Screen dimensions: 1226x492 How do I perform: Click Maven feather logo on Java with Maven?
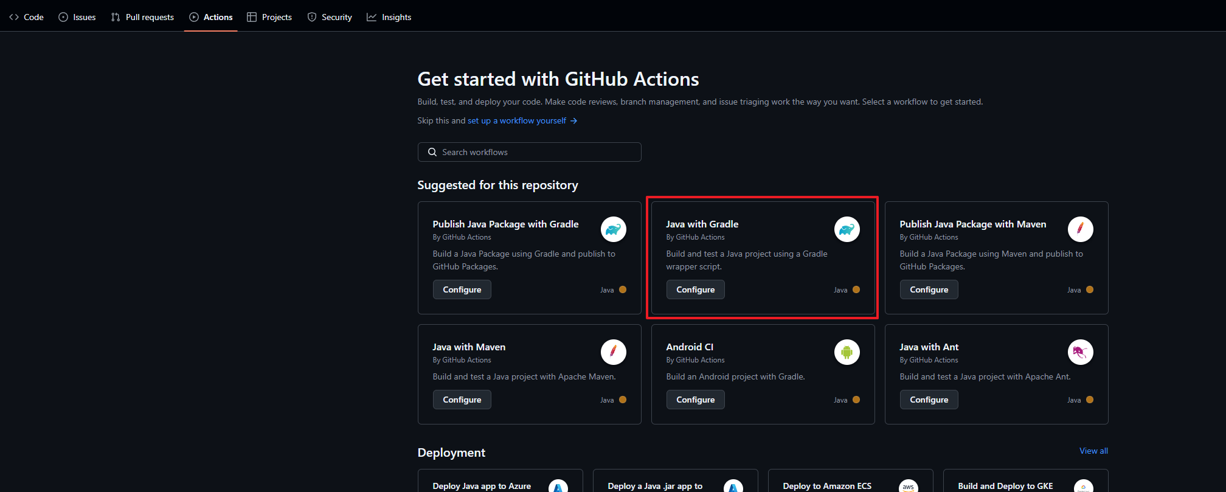(x=614, y=352)
